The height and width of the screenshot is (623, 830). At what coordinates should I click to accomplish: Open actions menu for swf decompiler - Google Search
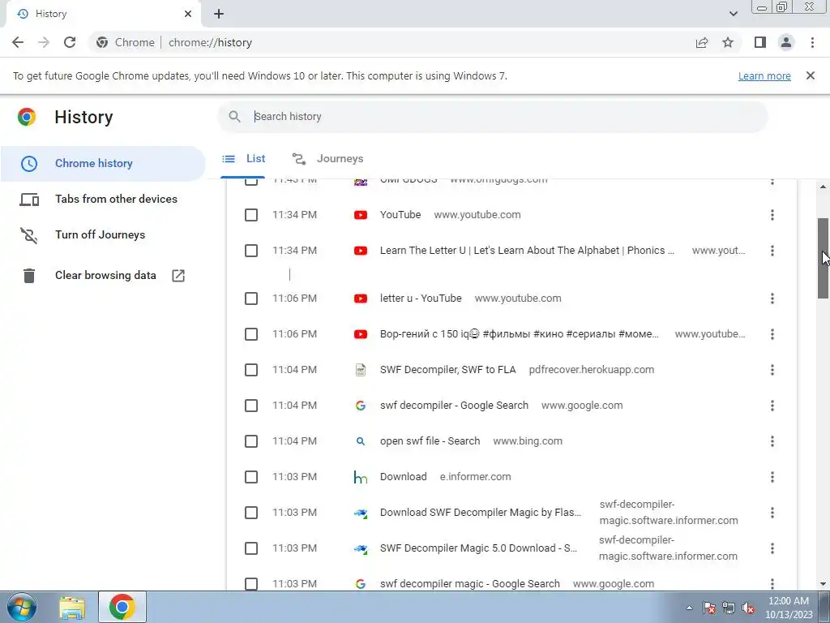point(772,406)
